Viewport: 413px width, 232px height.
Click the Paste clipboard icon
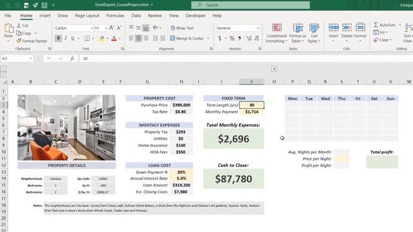pyautogui.click(x=8, y=28)
